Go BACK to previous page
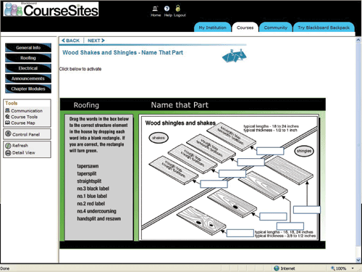Image resolution: width=362 pixels, height=272 pixels. (70, 41)
